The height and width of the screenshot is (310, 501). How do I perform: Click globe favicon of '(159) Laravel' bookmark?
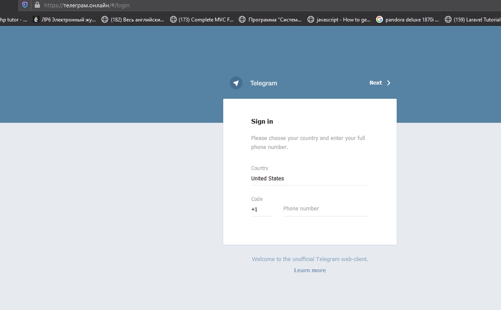tap(448, 19)
